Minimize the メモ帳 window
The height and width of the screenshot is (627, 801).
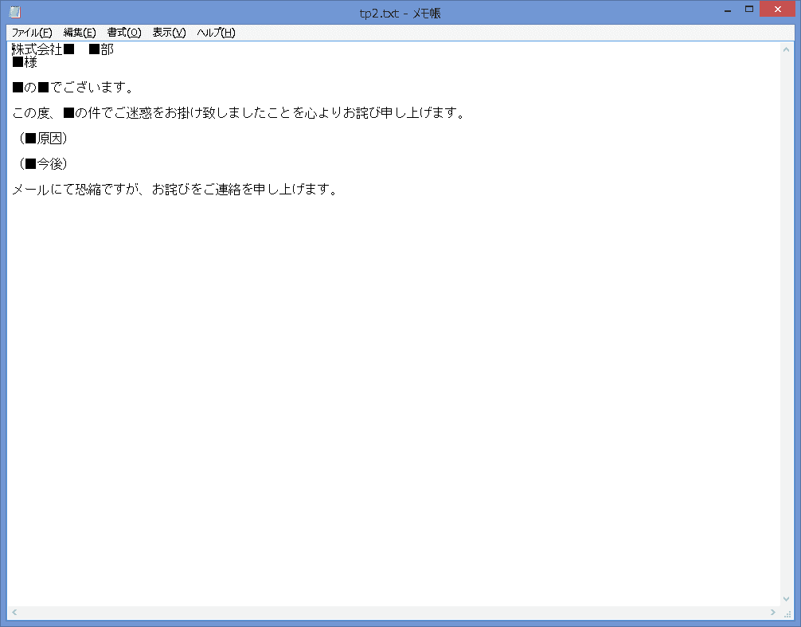click(x=728, y=10)
